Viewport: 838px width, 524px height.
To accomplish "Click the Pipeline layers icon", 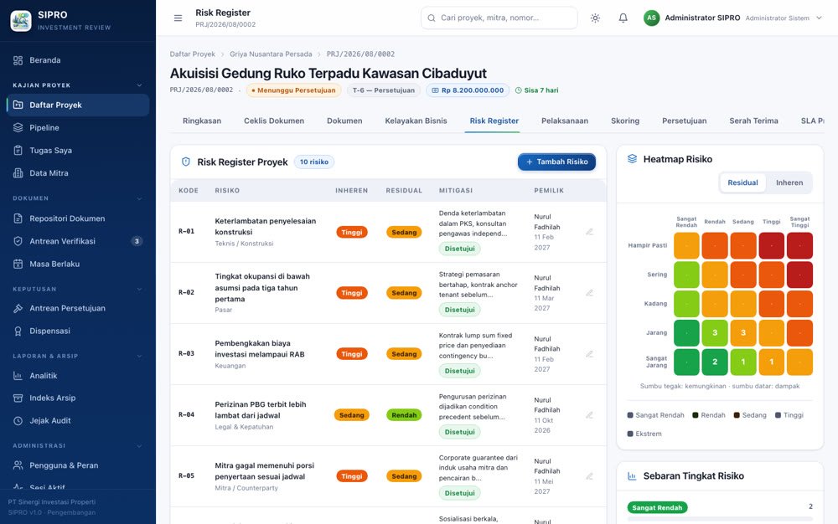I will point(18,127).
